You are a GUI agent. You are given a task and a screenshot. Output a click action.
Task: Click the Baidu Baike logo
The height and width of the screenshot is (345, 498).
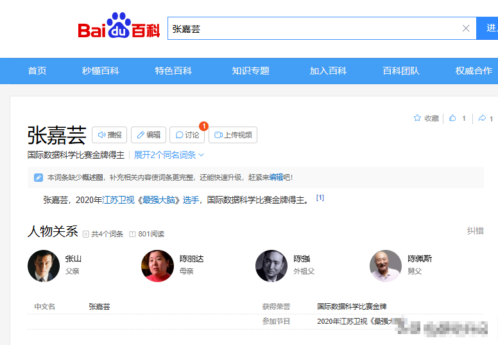pyautogui.click(x=119, y=27)
